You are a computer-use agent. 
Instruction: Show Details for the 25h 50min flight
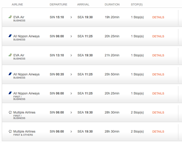[158, 74]
